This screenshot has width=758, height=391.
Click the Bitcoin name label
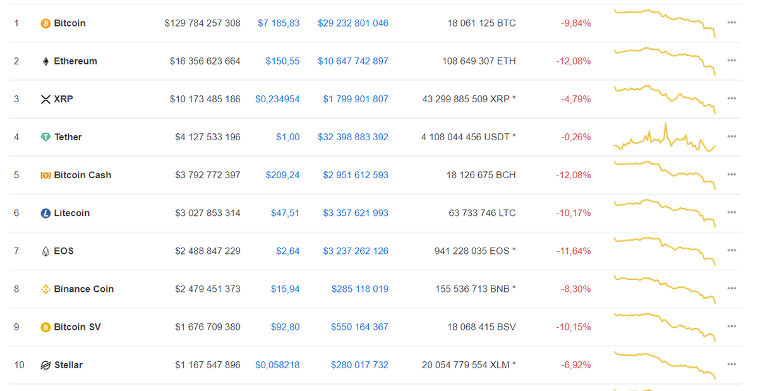pyautogui.click(x=69, y=23)
